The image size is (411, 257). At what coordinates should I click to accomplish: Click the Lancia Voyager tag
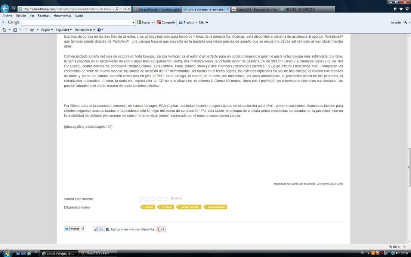(189, 207)
